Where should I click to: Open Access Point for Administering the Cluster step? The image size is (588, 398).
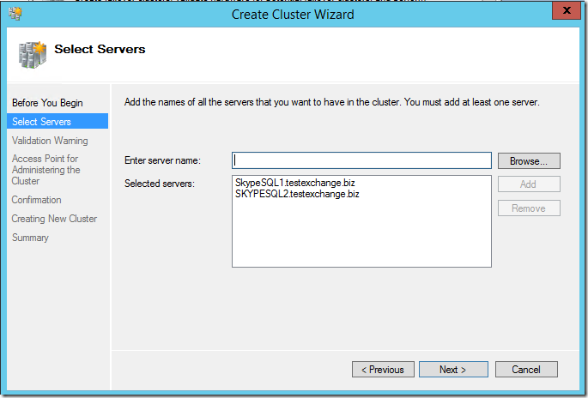pos(46,170)
